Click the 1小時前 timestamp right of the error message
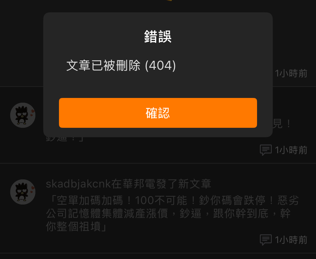This screenshot has width=316, height=259. [291, 73]
